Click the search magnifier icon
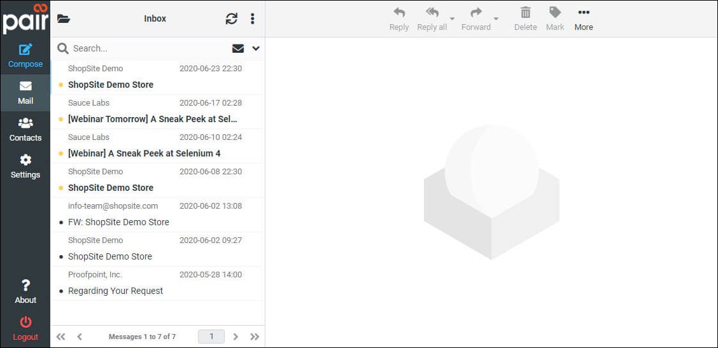The width and height of the screenshot is (718, 348). click(x=63, y=48)
